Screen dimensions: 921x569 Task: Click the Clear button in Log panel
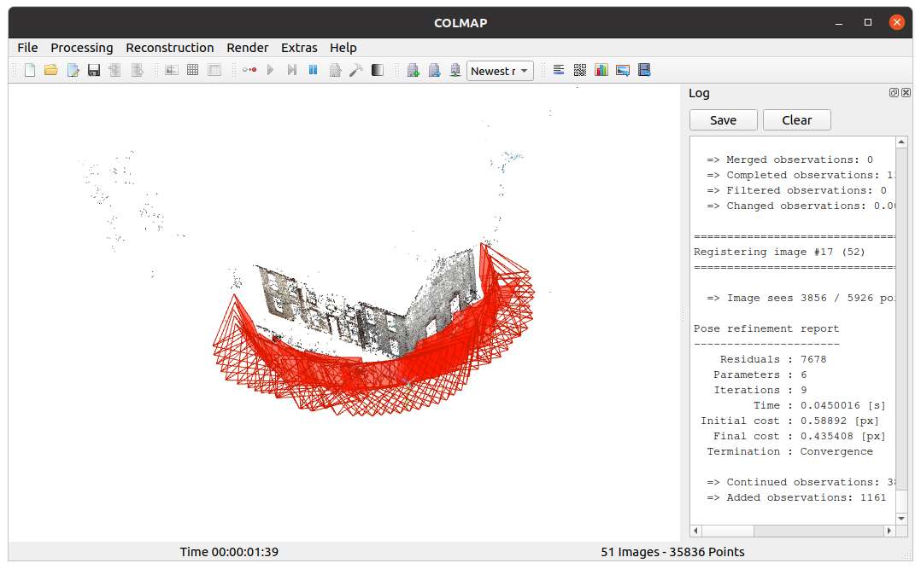796,120
